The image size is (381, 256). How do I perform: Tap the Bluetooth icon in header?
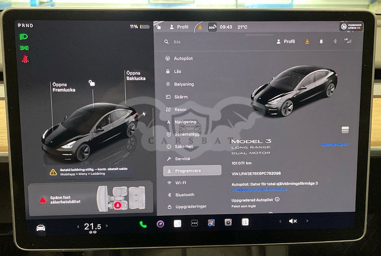(335, 41)
